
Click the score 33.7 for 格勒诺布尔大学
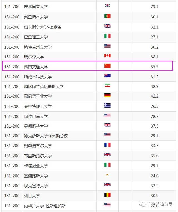[154, 146]
